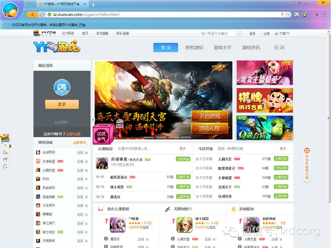This screenshot has height=248, width=331.
Task: Open the 游戏资讯 navigation tab
Action: pyautogui.click(x=251, y=47)
